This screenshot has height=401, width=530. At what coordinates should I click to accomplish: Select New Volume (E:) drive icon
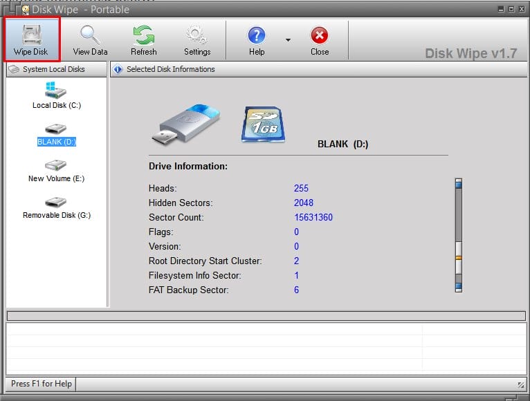tap(56, 165)
